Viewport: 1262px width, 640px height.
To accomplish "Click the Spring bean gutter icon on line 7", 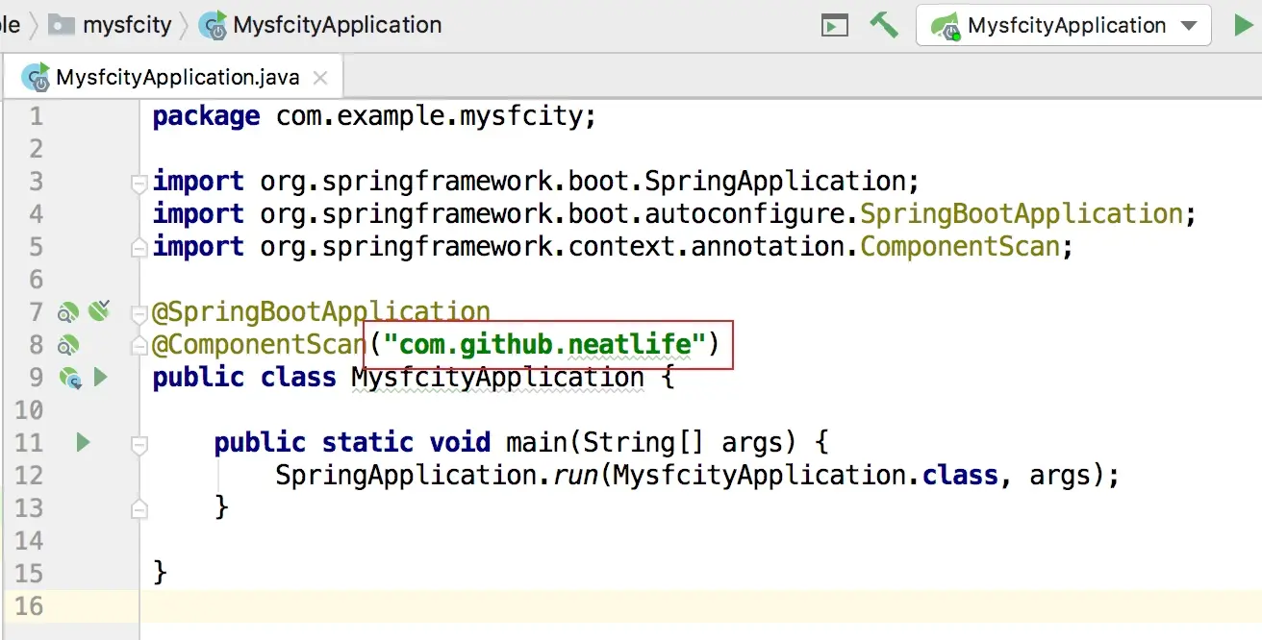I will [67, 312].
